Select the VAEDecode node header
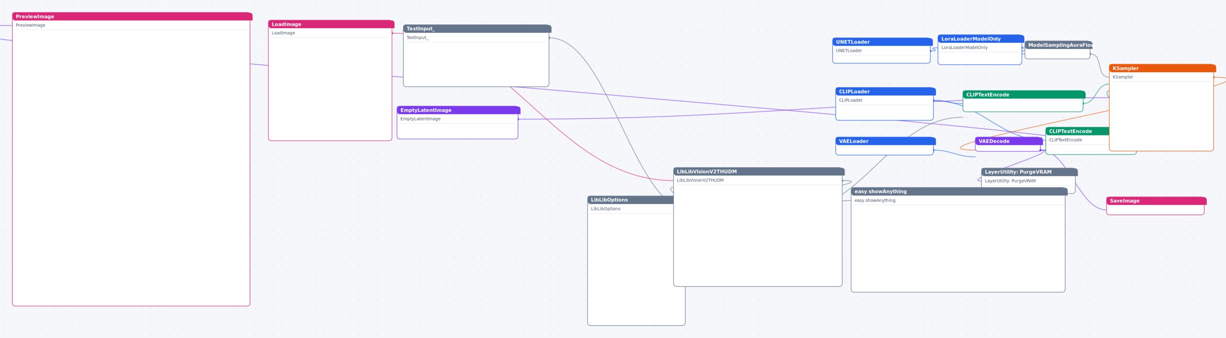 1009,141
